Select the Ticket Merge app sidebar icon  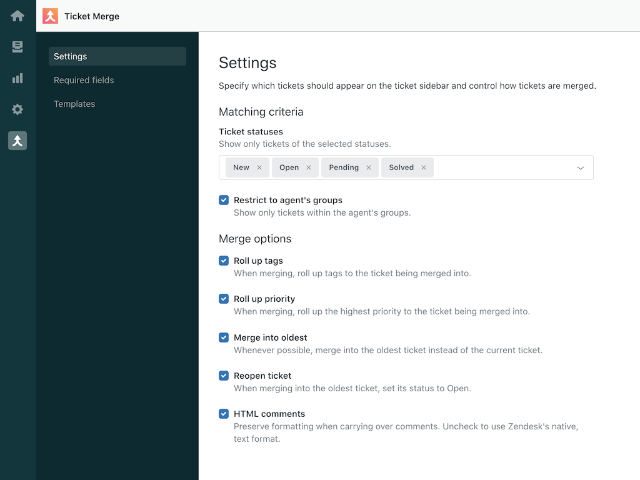click(x=17, y=141)
